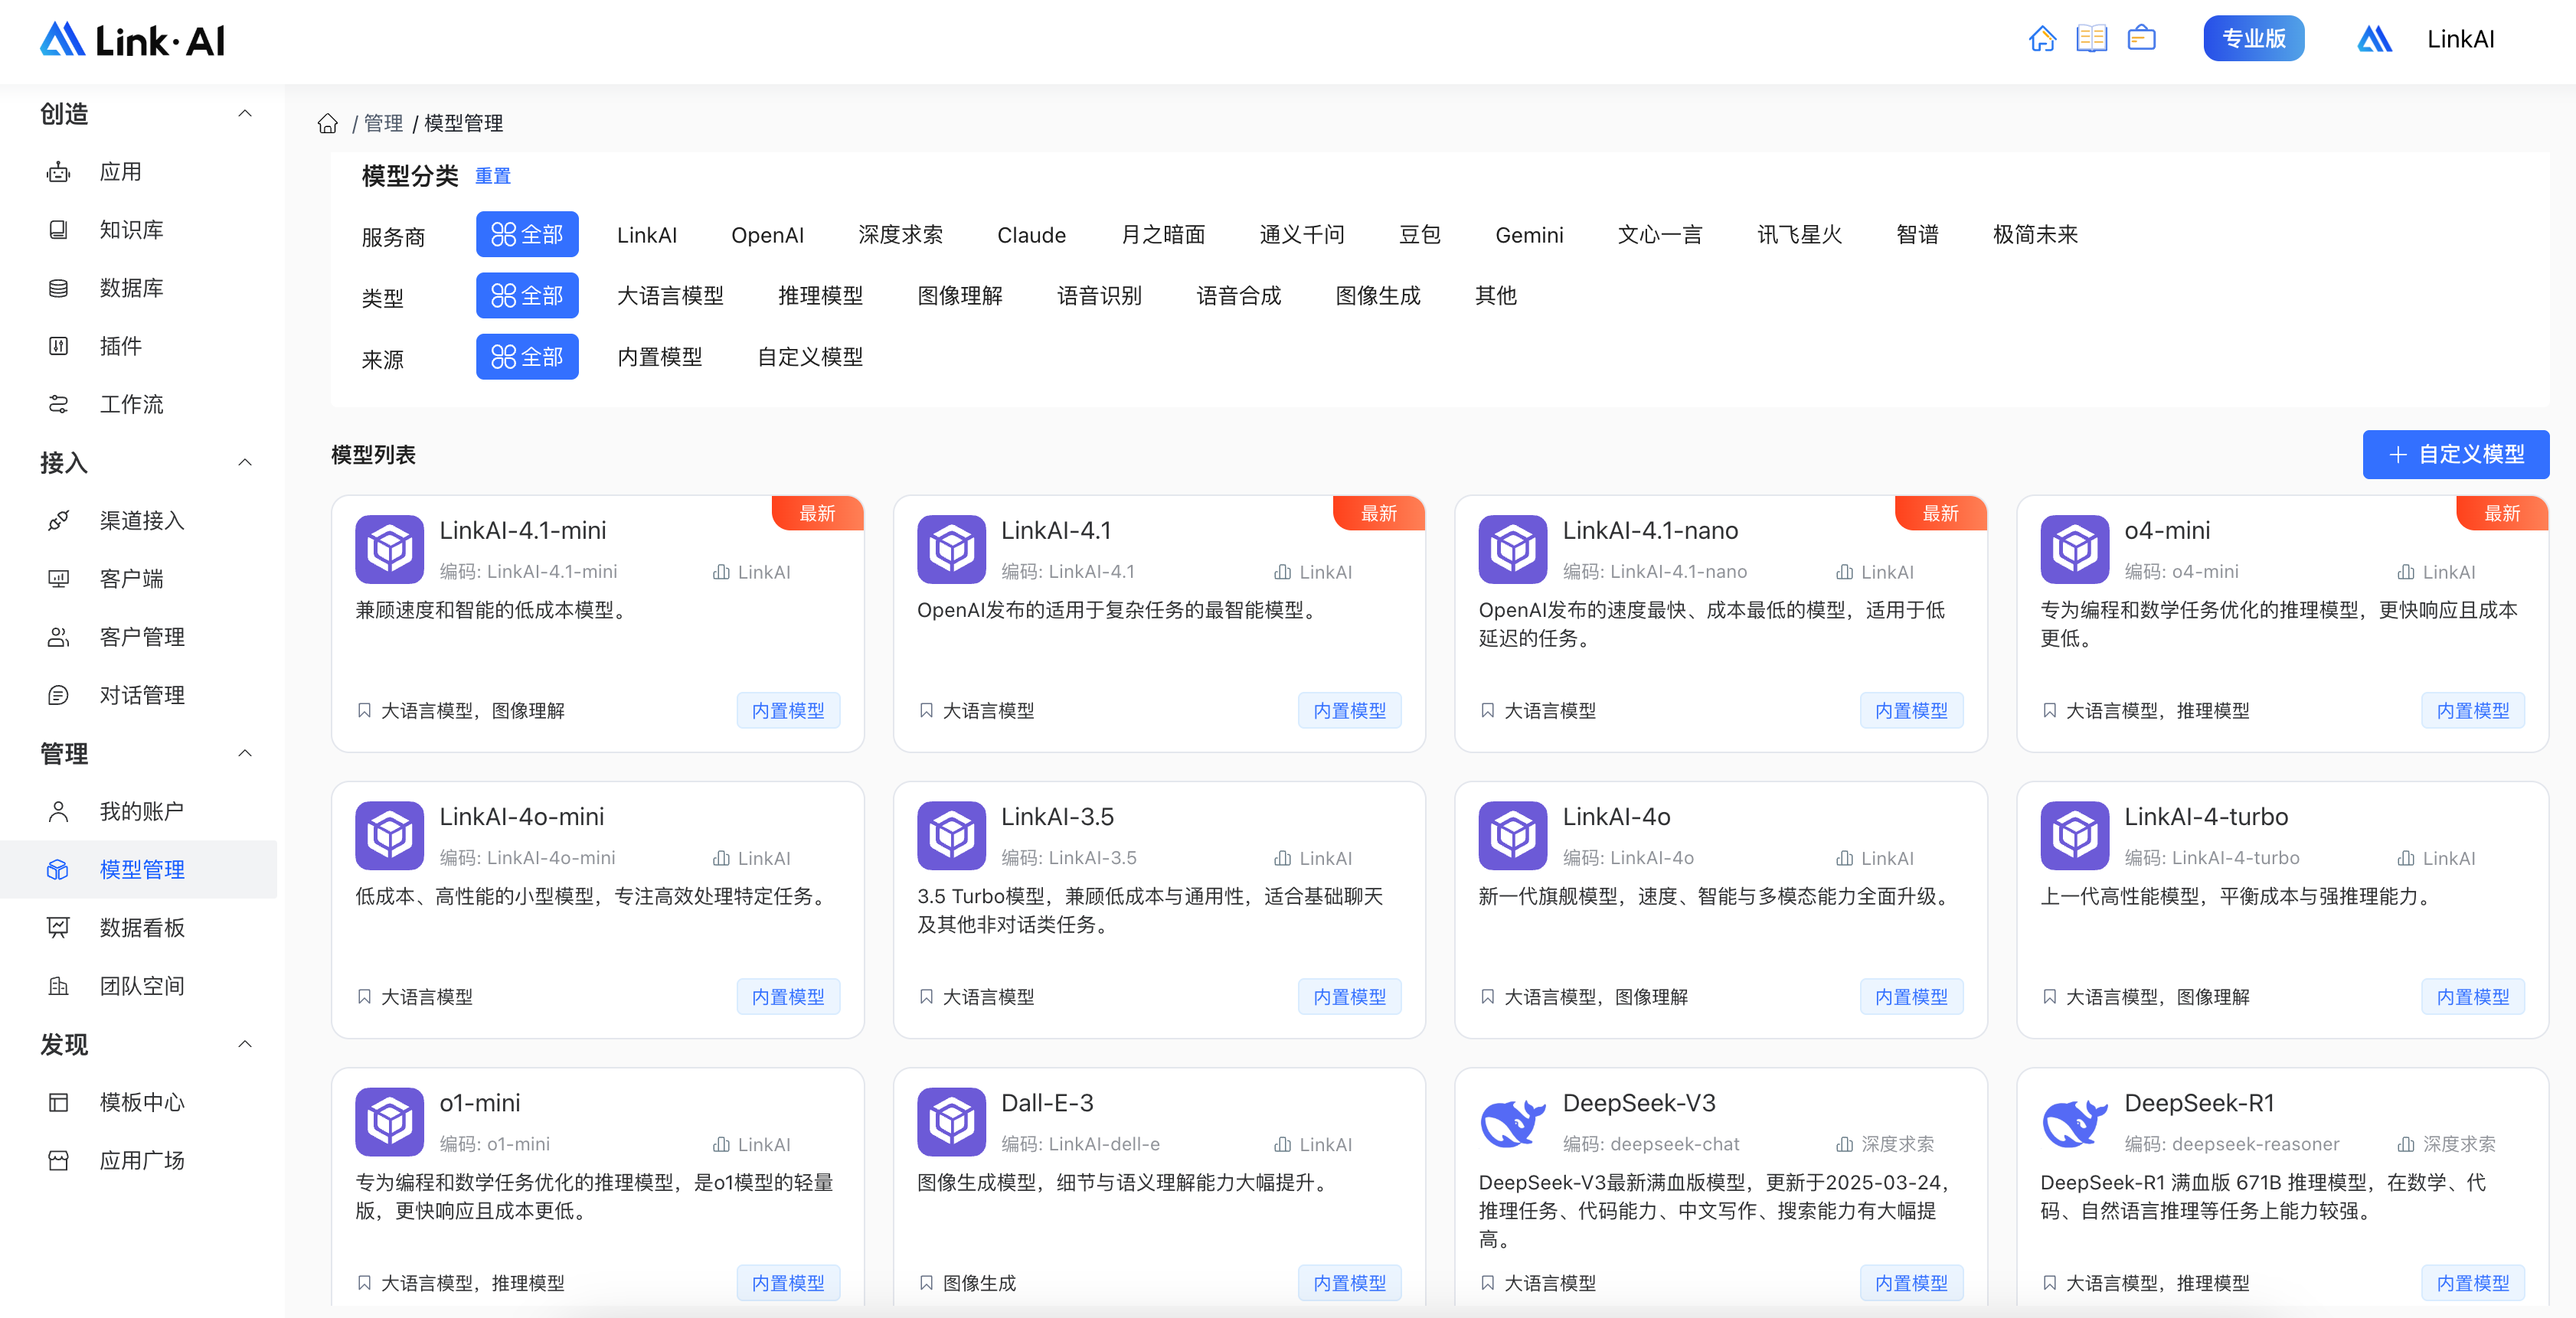Click the 自定义模型 add button
Viewport: 2576px width, 1318px height.
click(2455, 455)
